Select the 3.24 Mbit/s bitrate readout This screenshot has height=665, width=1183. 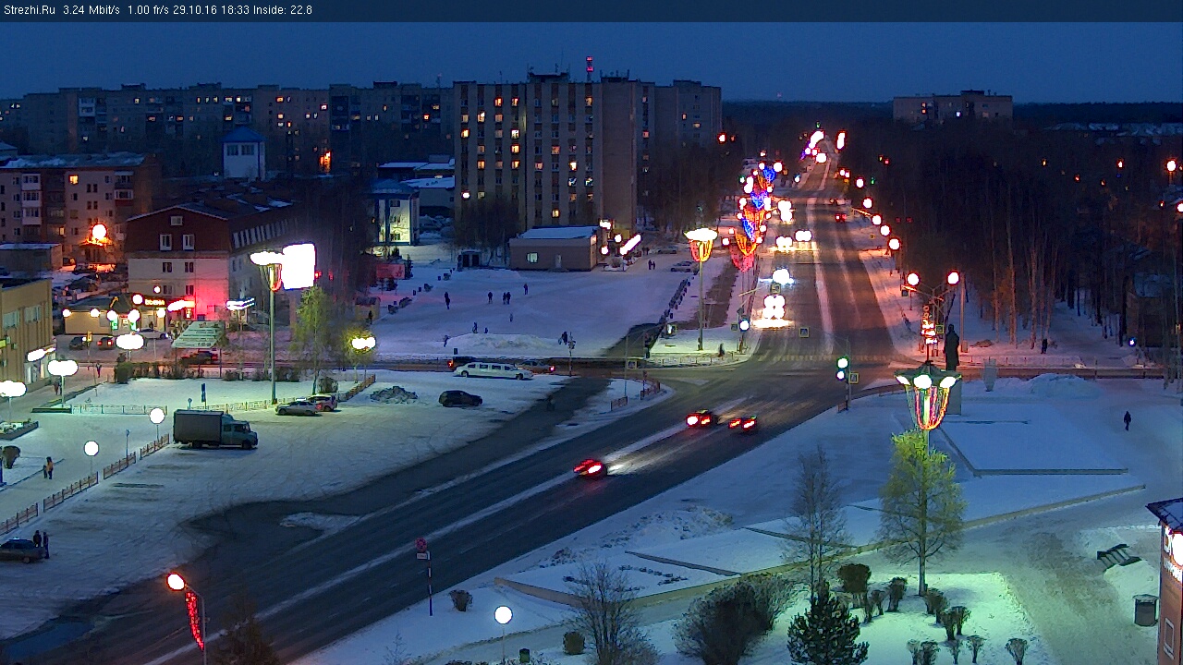[x=91, y=10]
